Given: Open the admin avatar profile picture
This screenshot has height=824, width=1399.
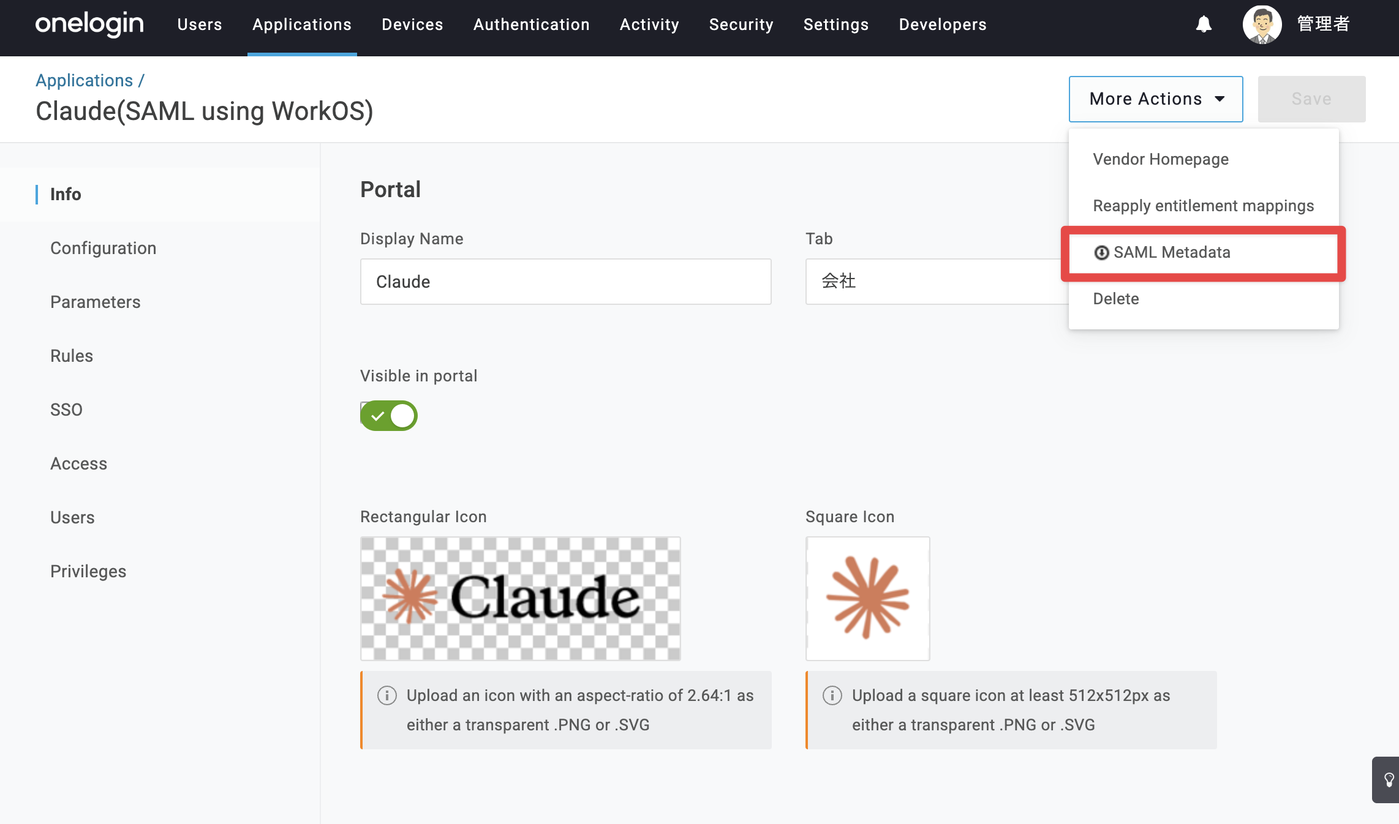Looking at the screenshot, I should [1262, 24].
